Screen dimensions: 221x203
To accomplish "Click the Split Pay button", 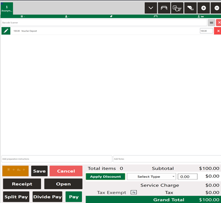I will [x=16, y=197].
